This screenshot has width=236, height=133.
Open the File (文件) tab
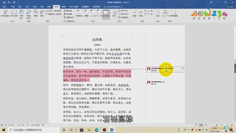[x=4, y=7]
